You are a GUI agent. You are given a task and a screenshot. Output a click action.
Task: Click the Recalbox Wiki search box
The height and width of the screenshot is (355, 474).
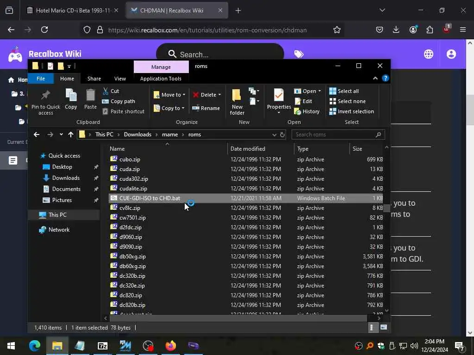coord(220,55)
